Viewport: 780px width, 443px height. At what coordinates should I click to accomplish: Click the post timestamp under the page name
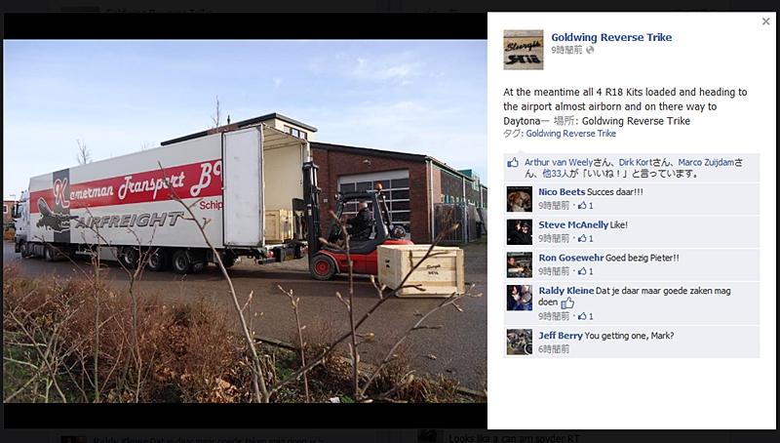pos(566,50)
